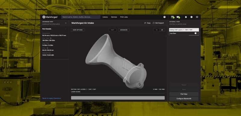
Task: Open the Library menu
Action: click(105, 17)
